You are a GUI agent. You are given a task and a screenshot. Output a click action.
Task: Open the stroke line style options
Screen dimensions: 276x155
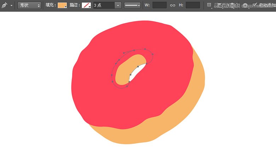tap(132, 5)
